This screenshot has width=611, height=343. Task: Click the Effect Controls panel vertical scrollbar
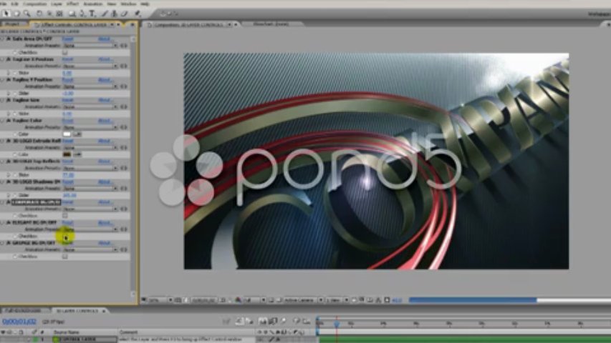point(133,166)
